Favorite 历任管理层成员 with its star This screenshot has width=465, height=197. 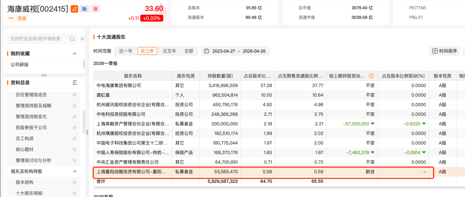pos(75,95)
